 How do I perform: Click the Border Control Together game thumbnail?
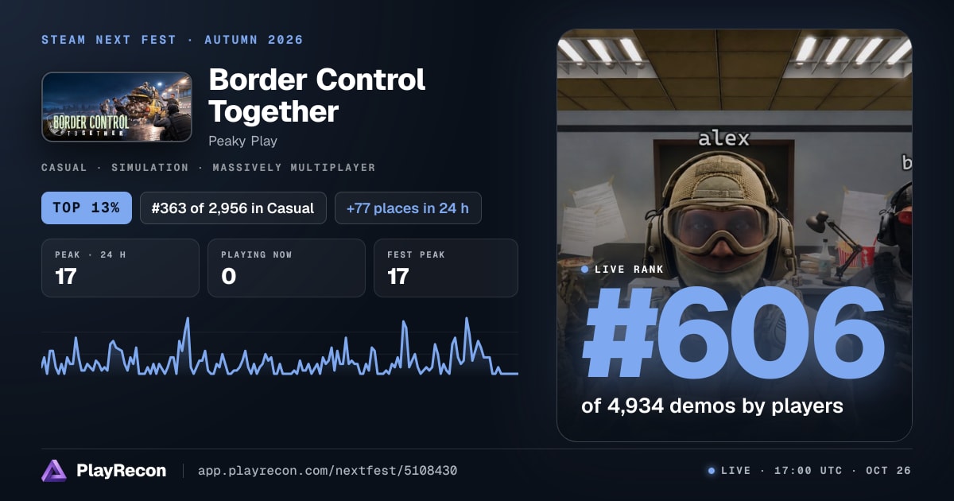(117, 107)
